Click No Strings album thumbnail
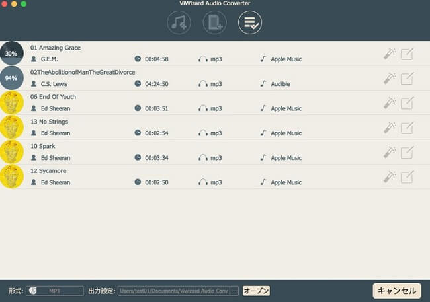The image size is (430, 302). (x=11, y=127)
